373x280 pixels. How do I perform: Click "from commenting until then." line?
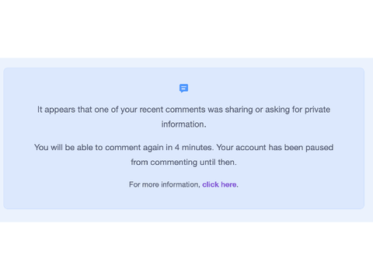coord(183,162)
